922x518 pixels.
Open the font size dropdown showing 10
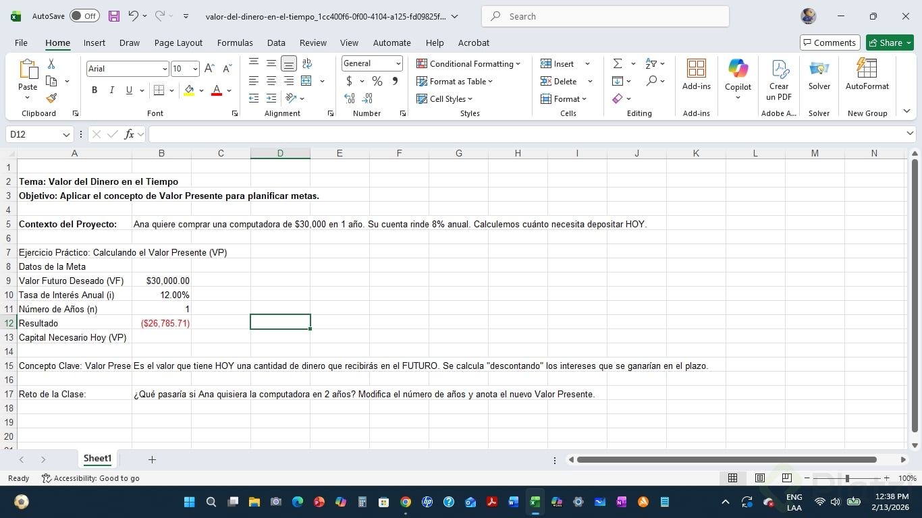pyautogui.click(x=195, y=69)
